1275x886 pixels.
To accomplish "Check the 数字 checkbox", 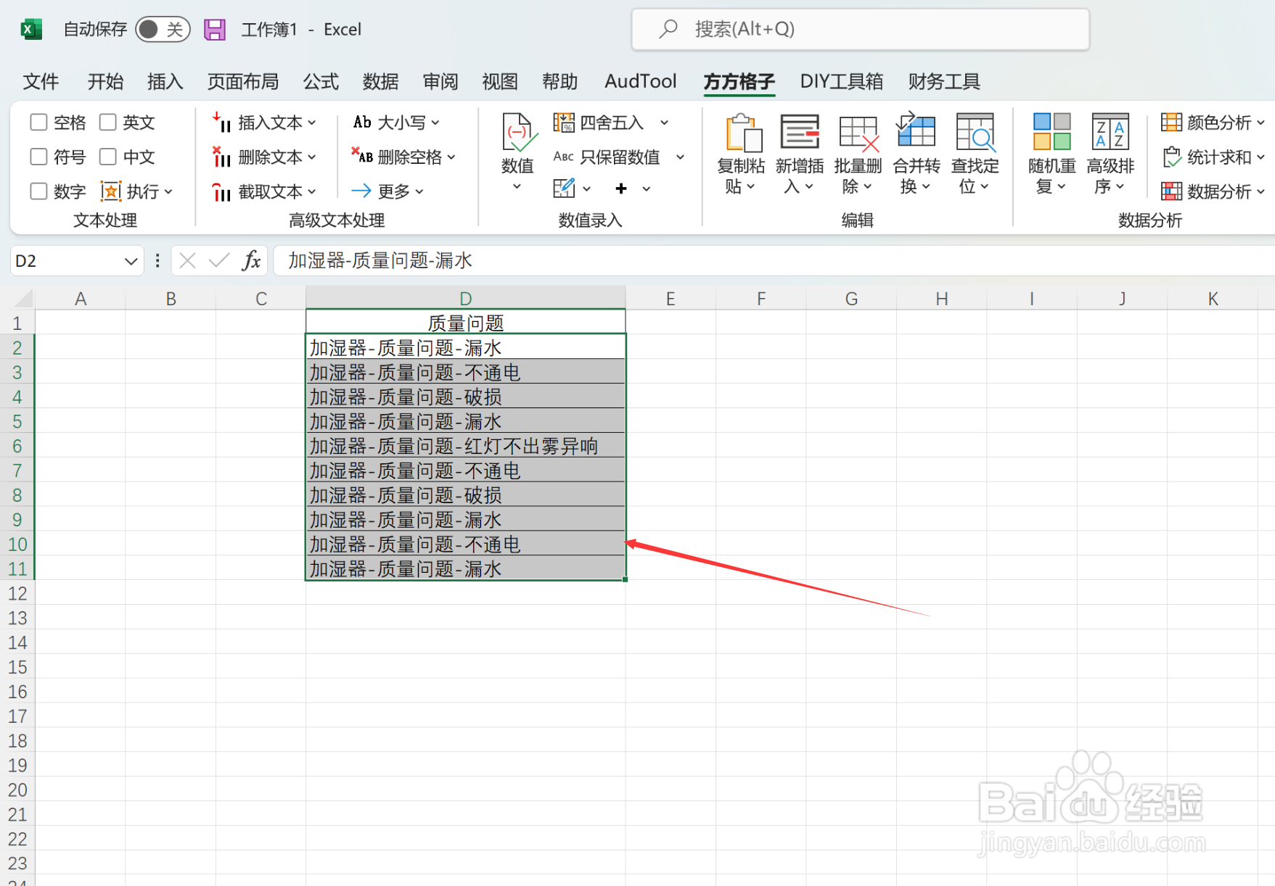I will [38, 191].
